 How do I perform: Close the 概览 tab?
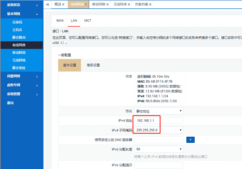pos(64,5)
